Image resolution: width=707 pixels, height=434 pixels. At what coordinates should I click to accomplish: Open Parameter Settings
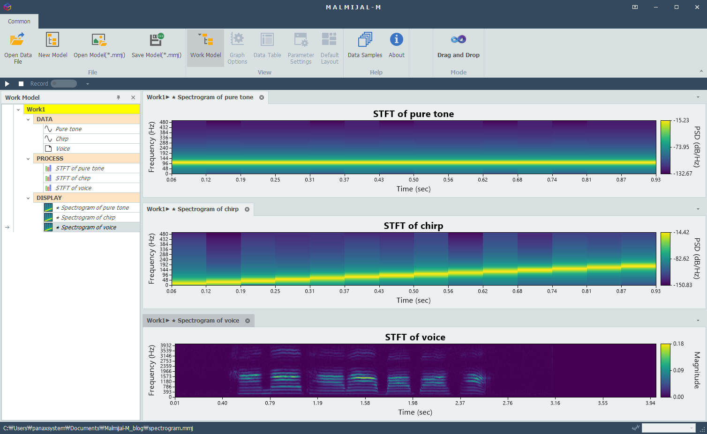point(301,48)
